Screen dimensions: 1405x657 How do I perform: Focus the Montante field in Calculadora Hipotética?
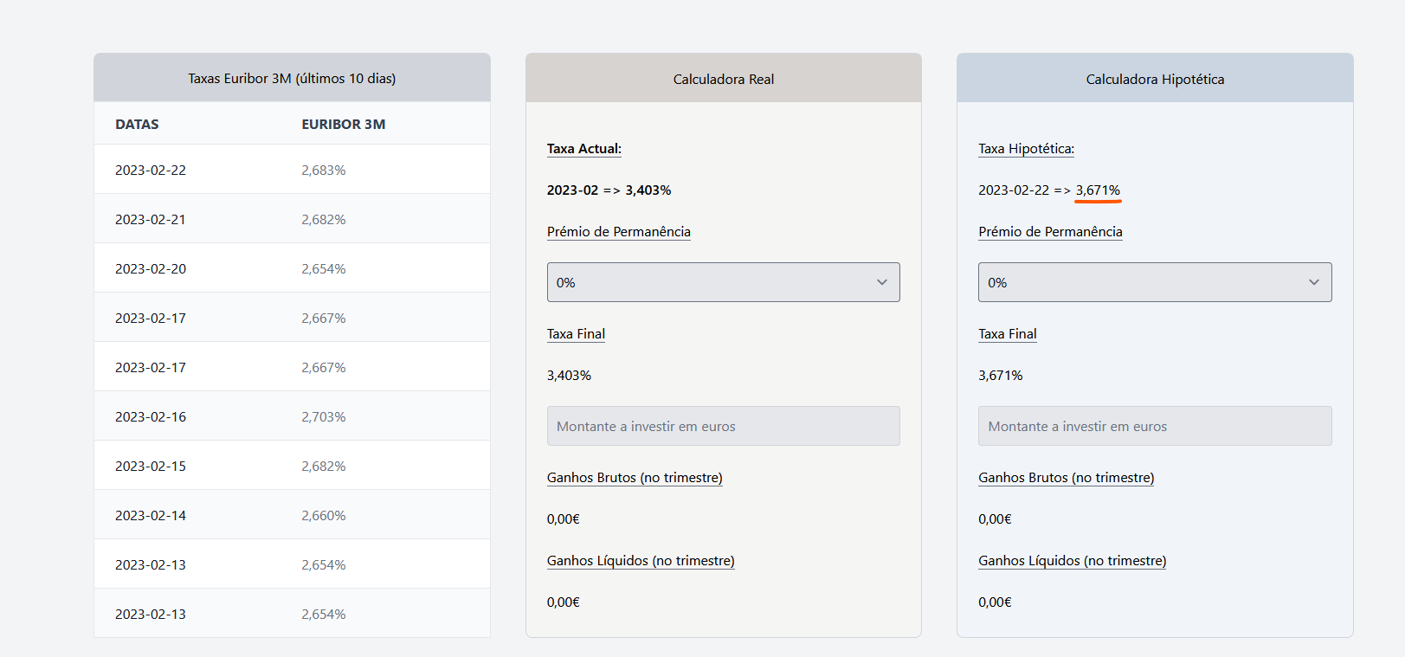click(1154, 426)
